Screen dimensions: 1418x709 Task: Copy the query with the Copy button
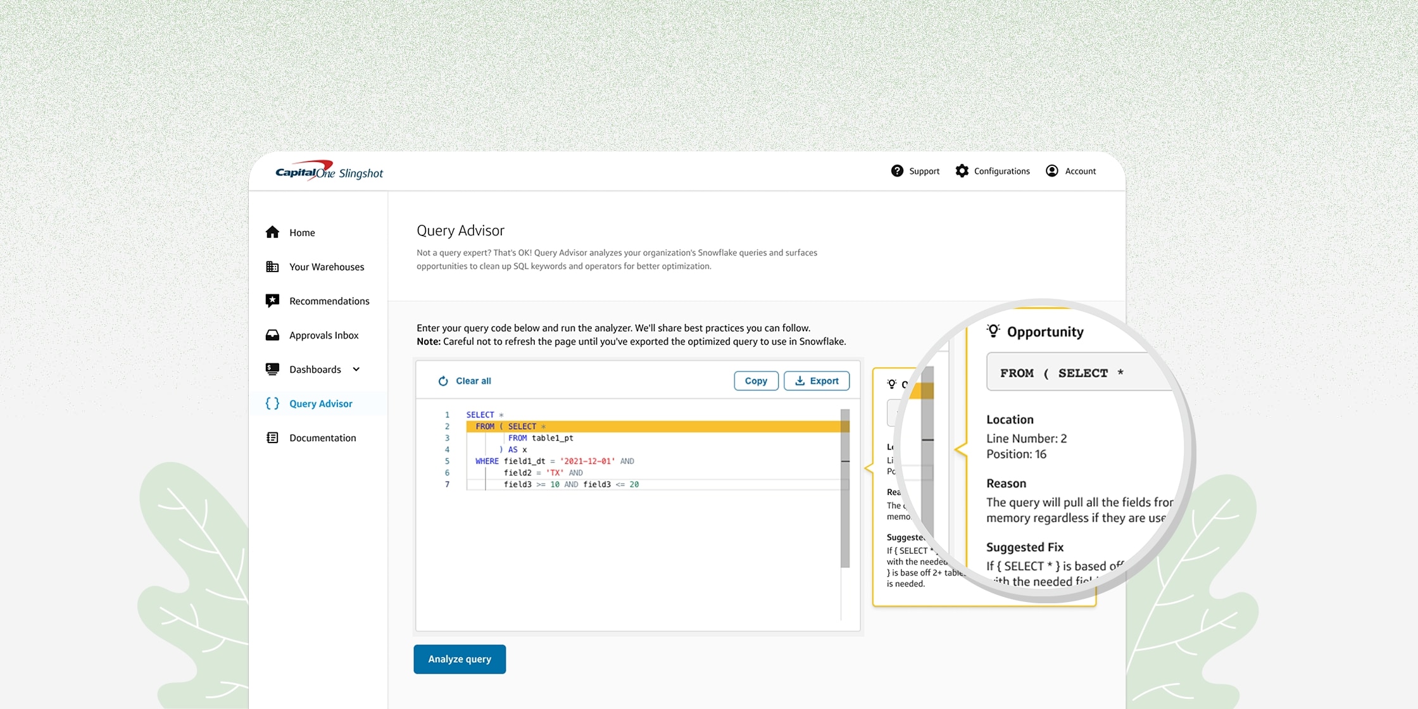click(756, 380)
